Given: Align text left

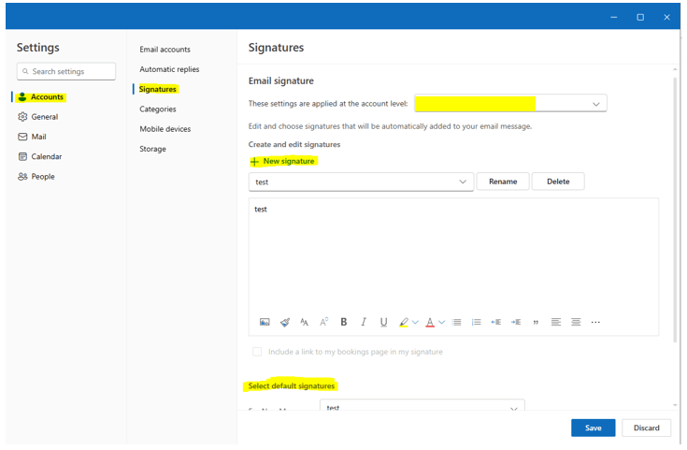Looking at the screenshot, I should point(555,323).
